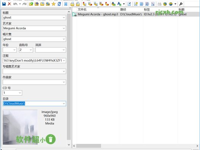Viewport: 200px width, 150px height.
Task: Create playlist from all files icon
Action: [72, 4]
